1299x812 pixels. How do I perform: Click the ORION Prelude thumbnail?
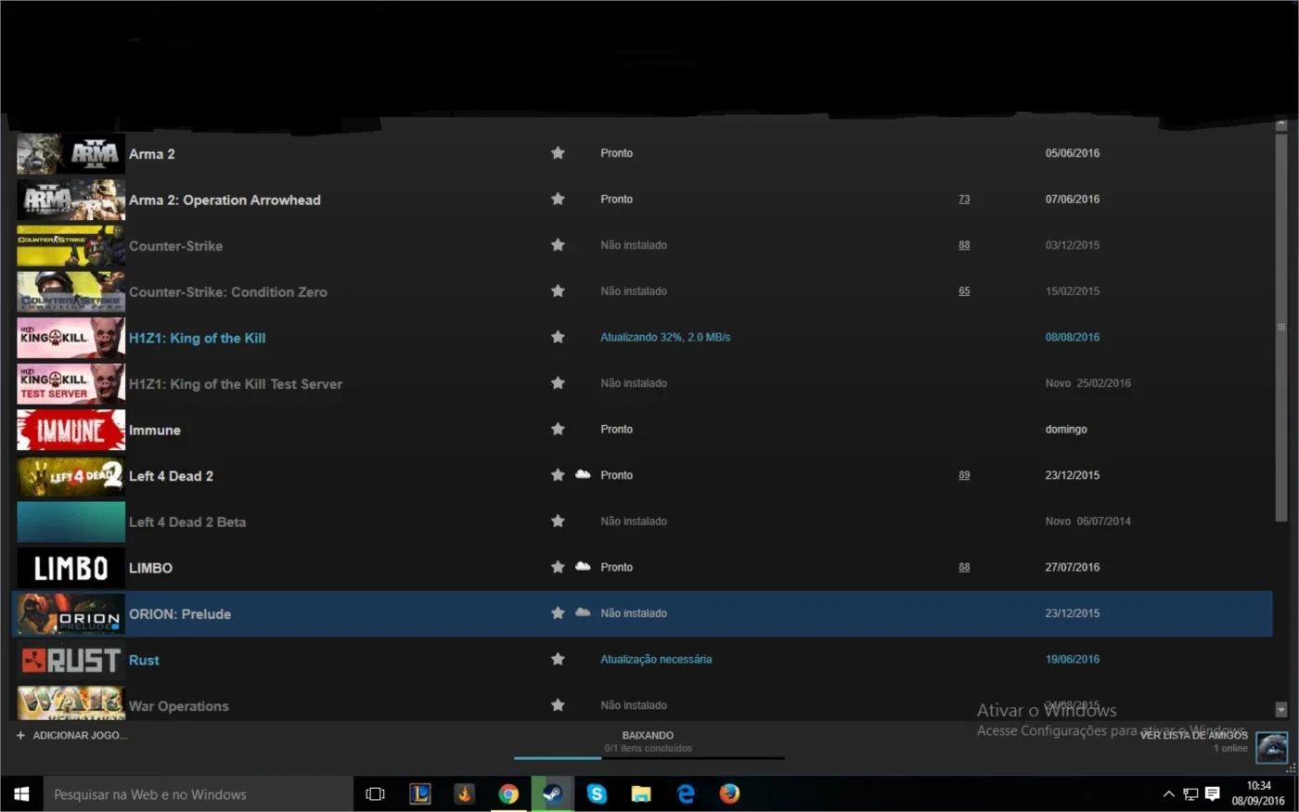(x=71, y=614)
